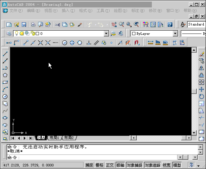Open Plot Preview icon
This screenshot has height=169, width=206.
pyautogui.click(x=41, y=25)
